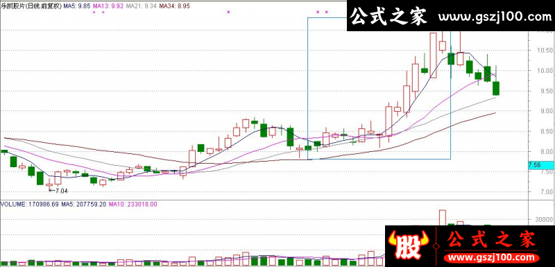Click the rightmost green candlestick
This screenshot has width=555, height=267.
coord(496,88)
